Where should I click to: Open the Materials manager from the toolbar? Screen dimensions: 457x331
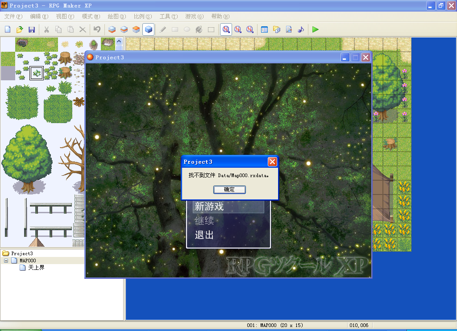(x=277, y=29)
